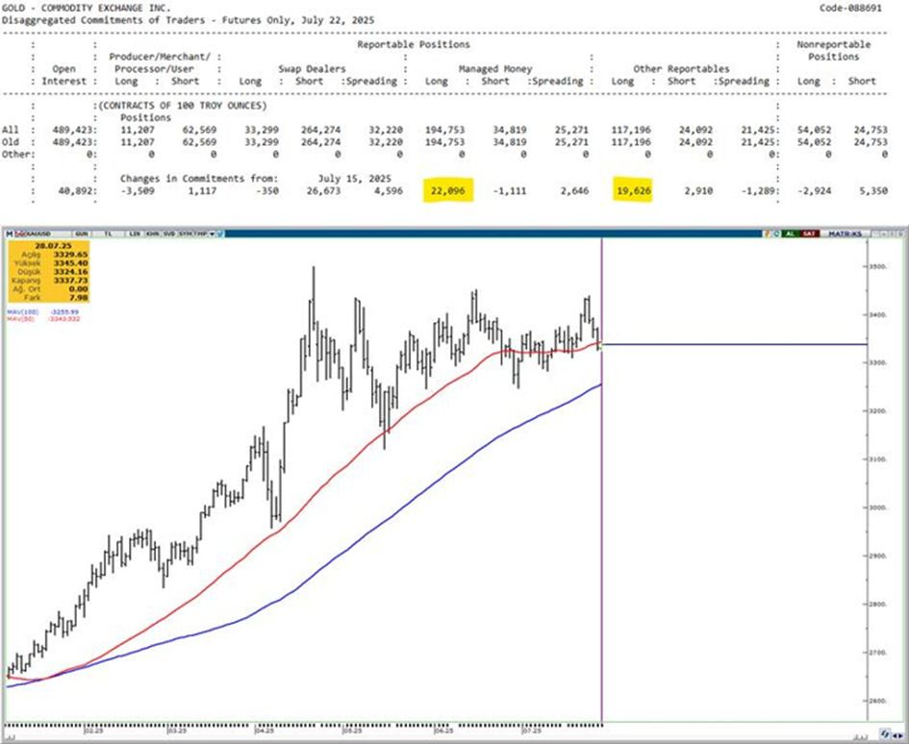
Task: Click the scroll arrows at the chart's bottom right
Action: point(896,734)
